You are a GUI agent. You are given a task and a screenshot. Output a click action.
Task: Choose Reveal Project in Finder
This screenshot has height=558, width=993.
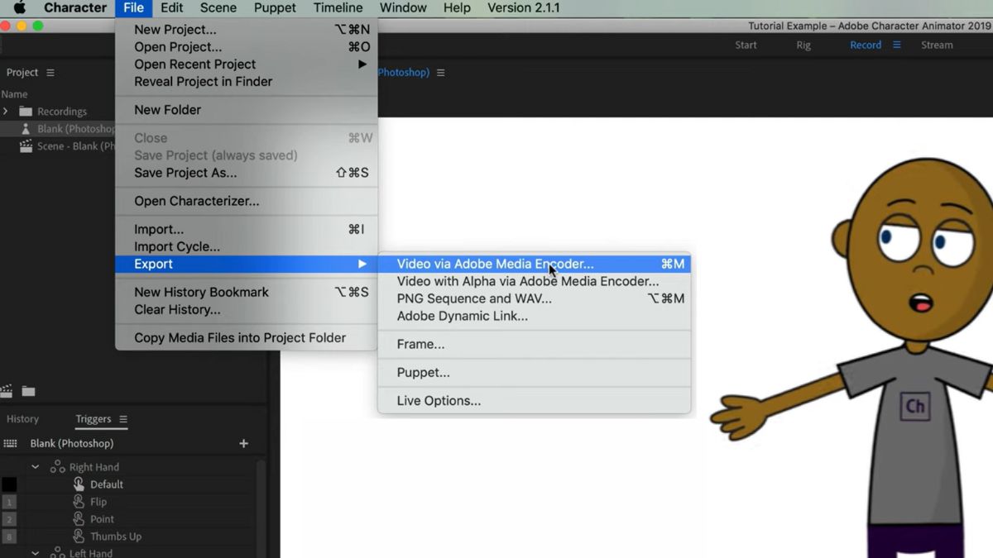tap(247, 82)
